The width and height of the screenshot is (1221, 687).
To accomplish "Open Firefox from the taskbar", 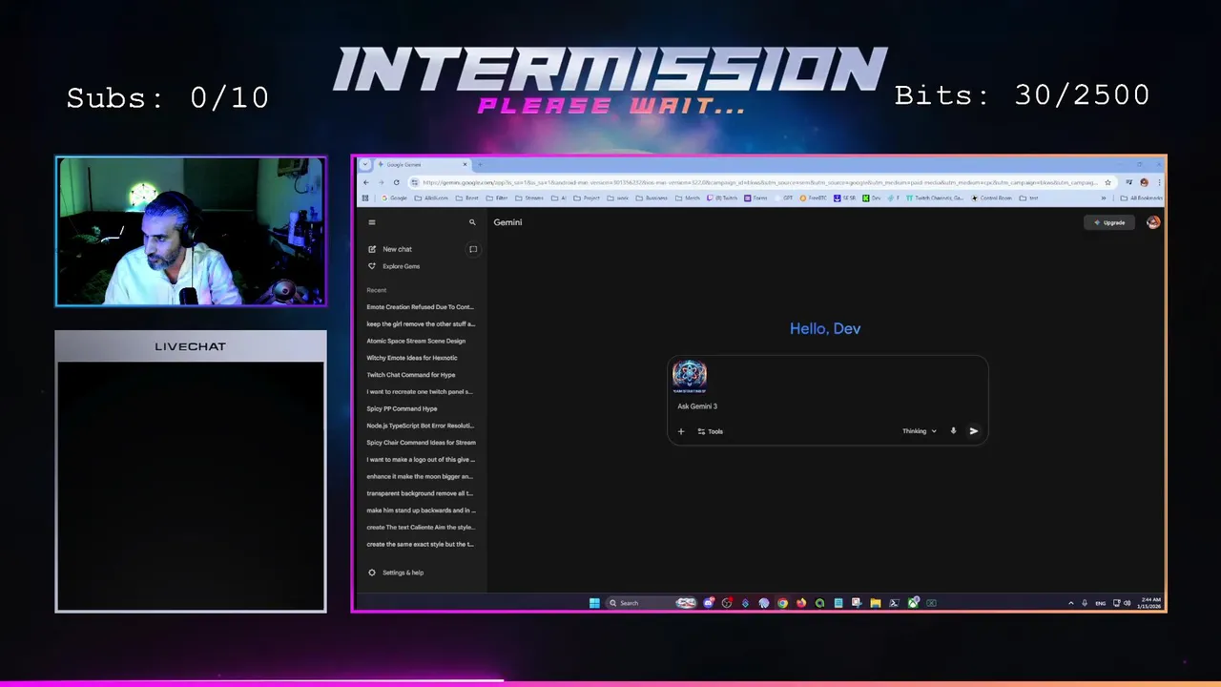I will pyautogui.click(x=801, y=603).
